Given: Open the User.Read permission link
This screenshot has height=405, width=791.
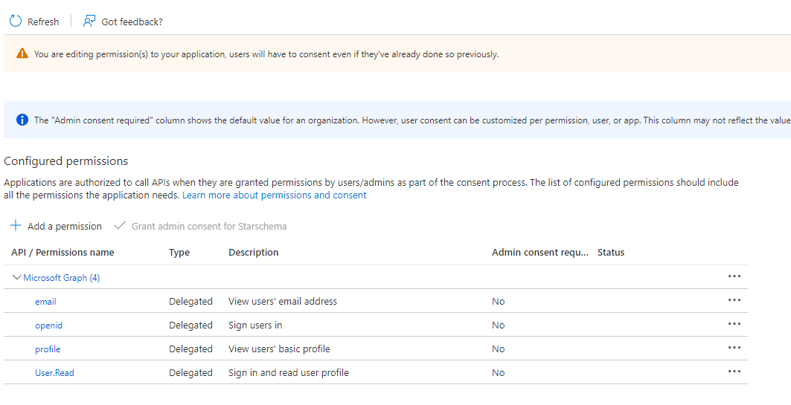Looking at the screenshot, I should click(54, 373).
